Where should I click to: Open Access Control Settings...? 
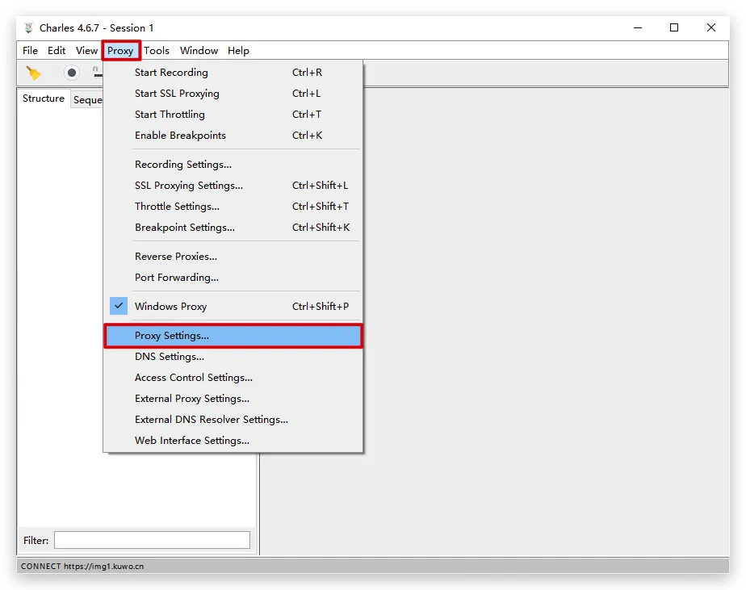coord(194,378)
